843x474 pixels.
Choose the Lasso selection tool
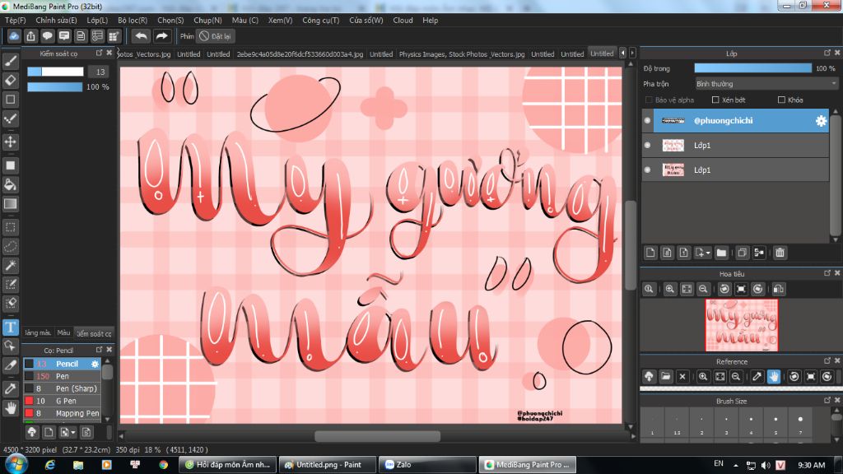point(10,246)
